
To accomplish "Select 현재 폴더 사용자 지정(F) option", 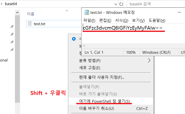I will pos(102,77).
